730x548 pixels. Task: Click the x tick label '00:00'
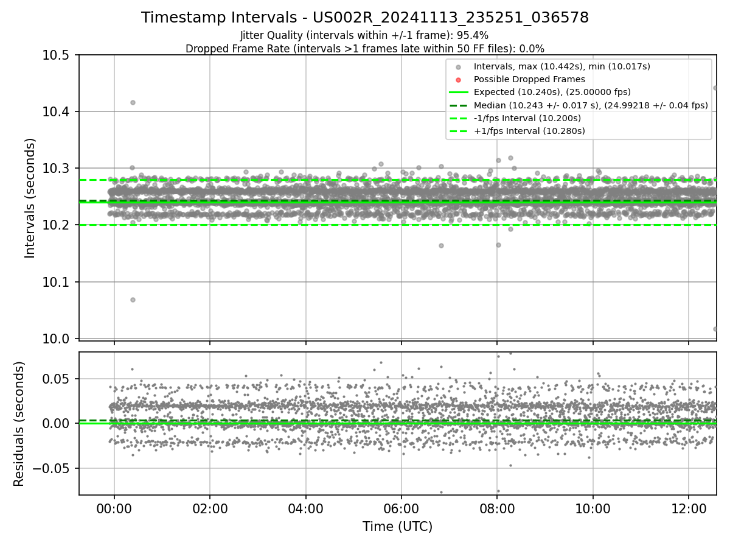[114, 508]
